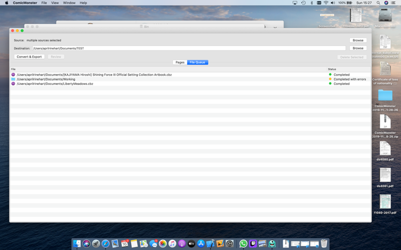401x250 pixels.
Task: Click the Status column header
Action: [x=349, y=69]
